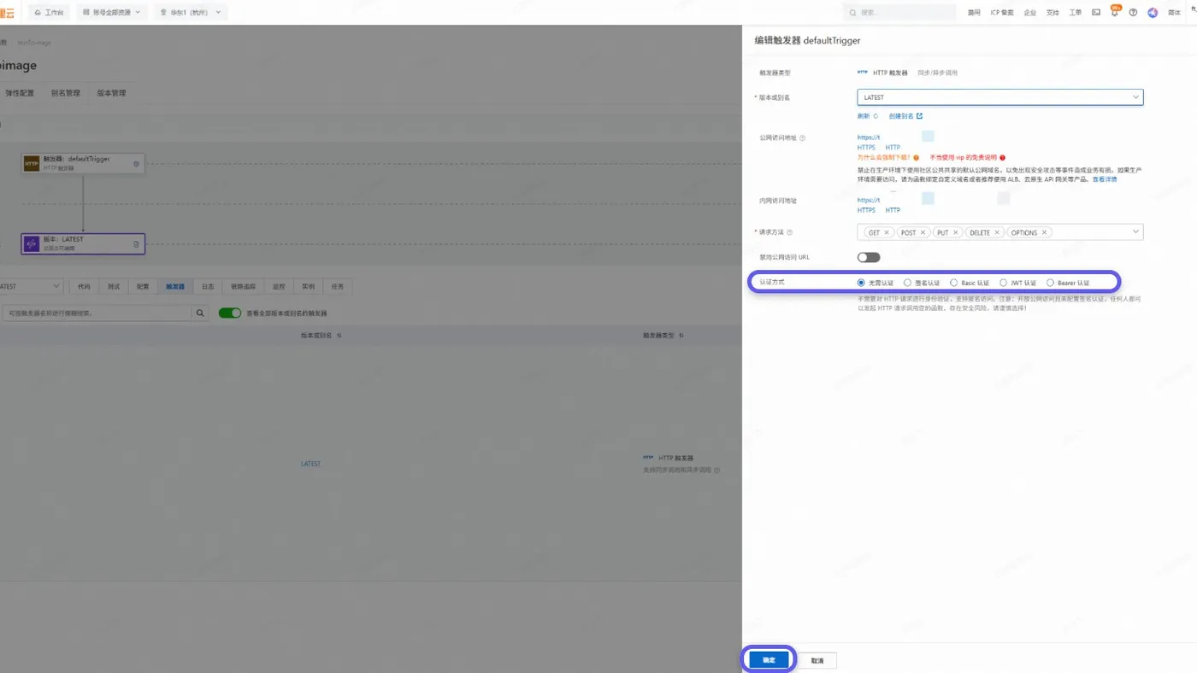The image size is (1197, 673).
Task: Open the 支持 menu in top bar
Action: click(1053, 13)
